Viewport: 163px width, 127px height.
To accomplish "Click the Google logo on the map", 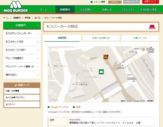I will click(53, 100).
